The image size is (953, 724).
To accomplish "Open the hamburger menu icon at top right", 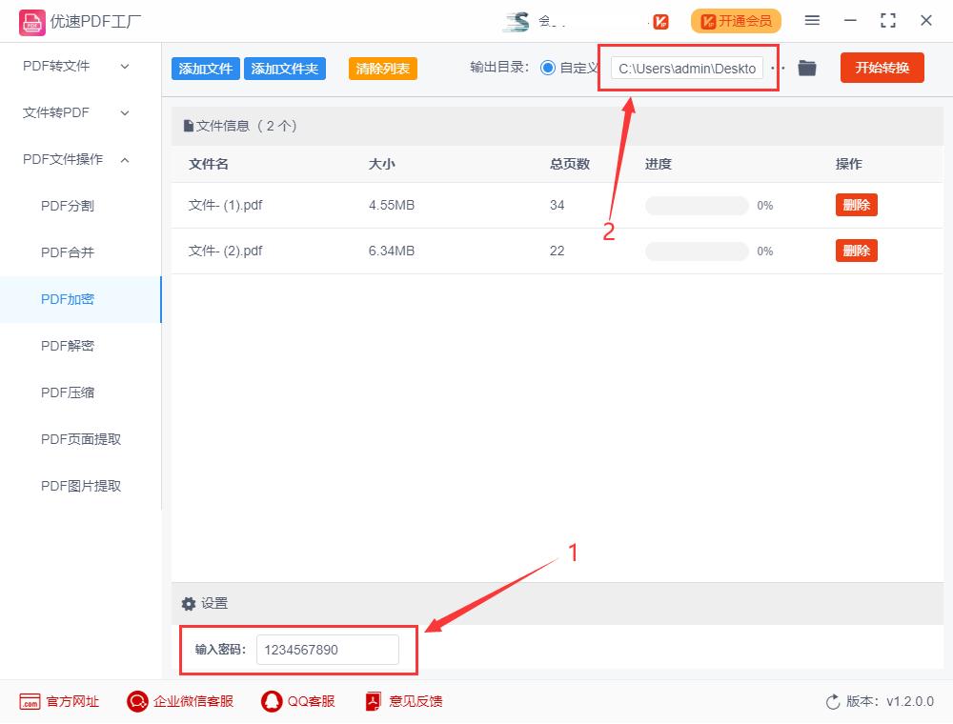I will [x=812, y=20].
